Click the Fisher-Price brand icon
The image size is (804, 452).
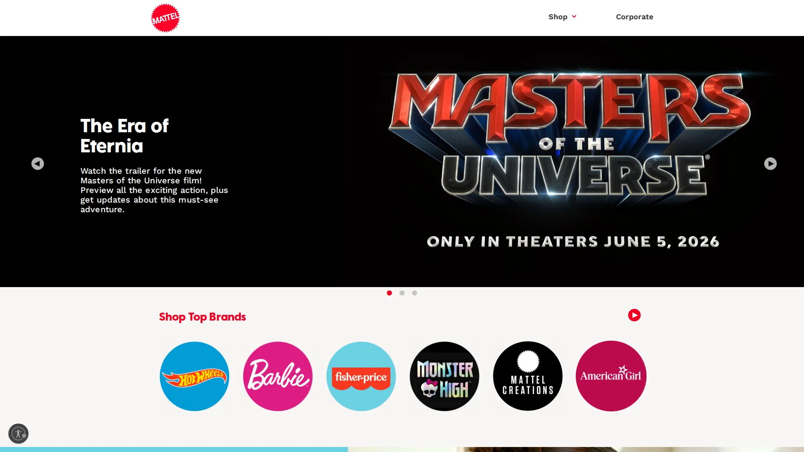click(x=361, y=376)
